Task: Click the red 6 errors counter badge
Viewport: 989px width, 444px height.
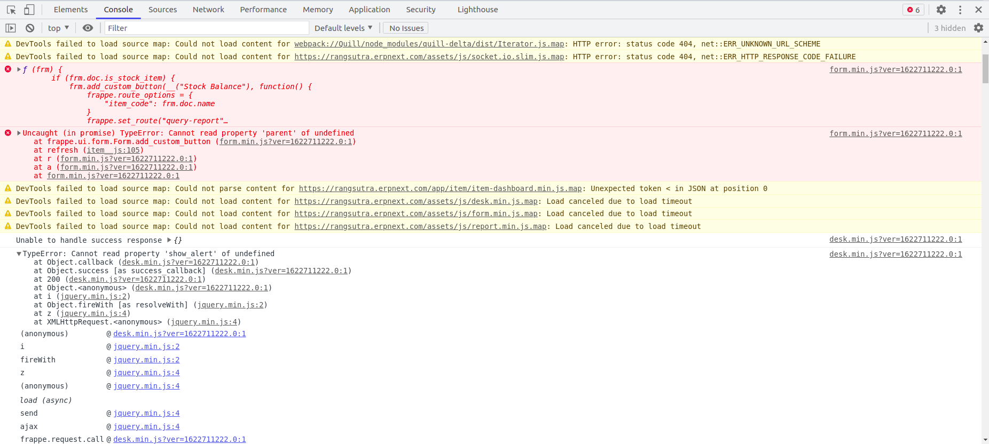Action: [x=913, y=10]
